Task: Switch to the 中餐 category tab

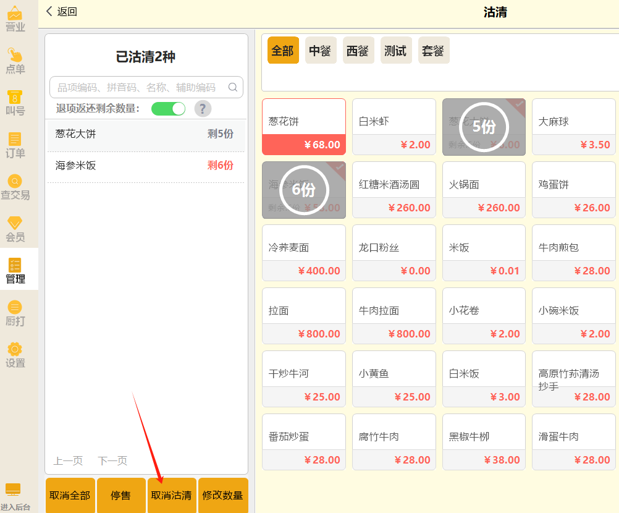Action: tap(321, 50)
